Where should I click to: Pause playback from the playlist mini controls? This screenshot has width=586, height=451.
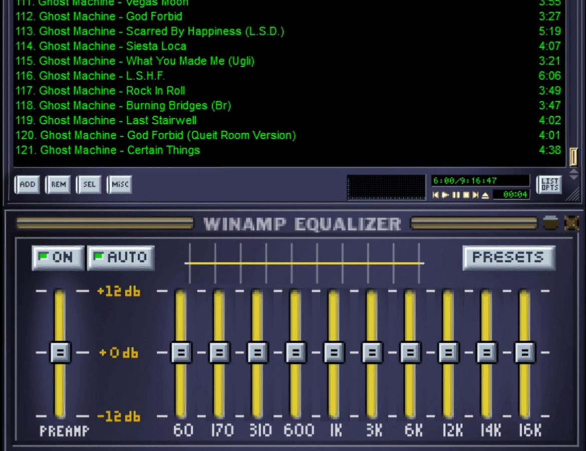[x=456, y=195]
